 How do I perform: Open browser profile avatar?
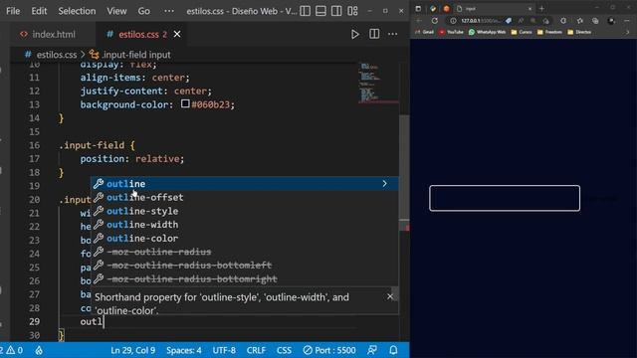point(611,21)
